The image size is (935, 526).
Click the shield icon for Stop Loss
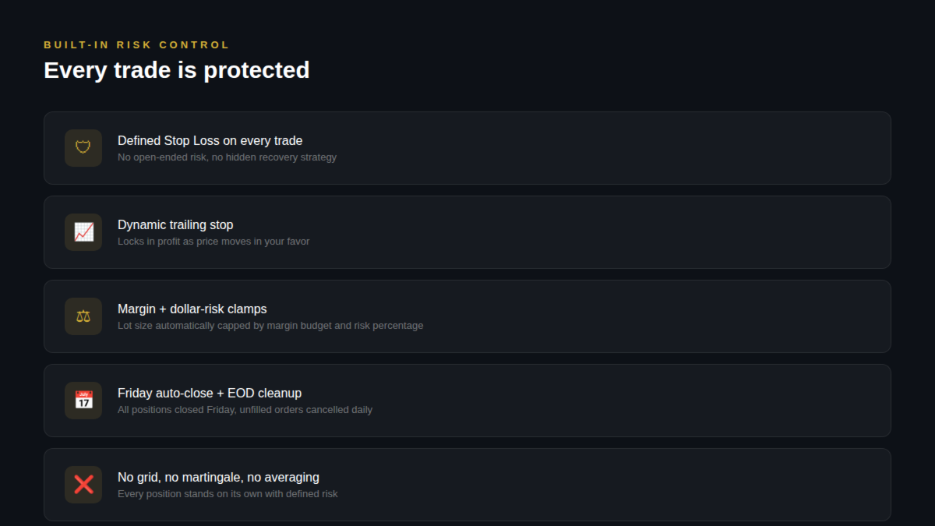[x=83, y=147]
